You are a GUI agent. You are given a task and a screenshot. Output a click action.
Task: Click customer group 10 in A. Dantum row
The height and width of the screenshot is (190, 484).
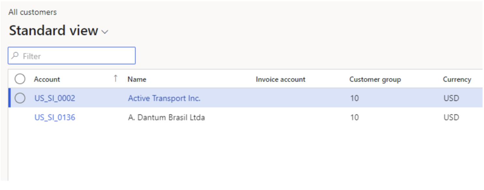(x=354, y=118)
